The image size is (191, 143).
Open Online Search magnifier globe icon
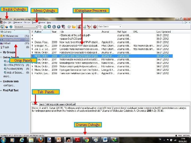(49, 27)
